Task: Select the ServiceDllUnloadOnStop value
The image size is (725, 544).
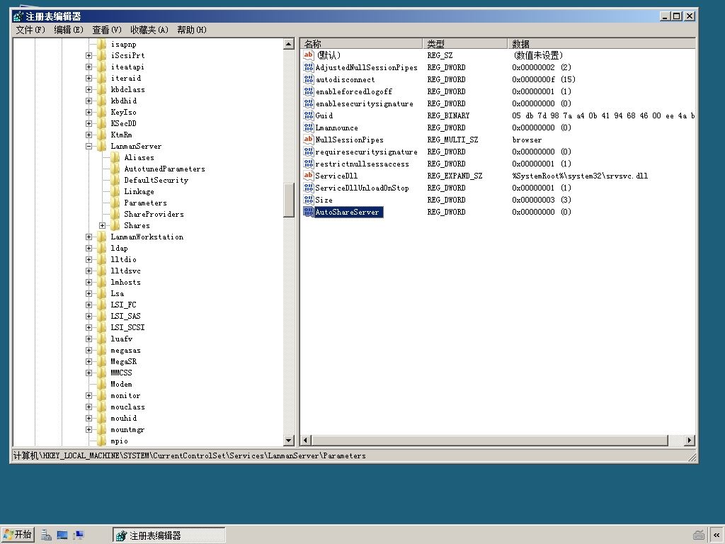Action: [362, 188]
